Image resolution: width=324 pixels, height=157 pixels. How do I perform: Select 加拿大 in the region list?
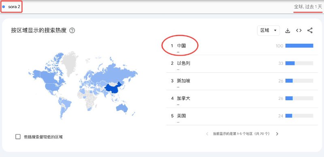pos(183,99)
